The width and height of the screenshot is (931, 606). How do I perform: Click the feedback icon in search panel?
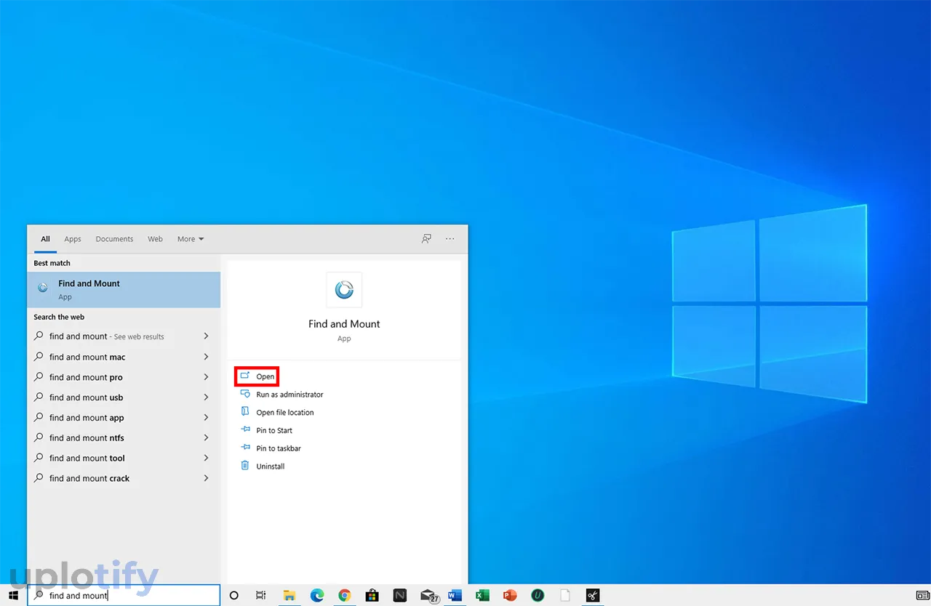[x=427, y=238]
